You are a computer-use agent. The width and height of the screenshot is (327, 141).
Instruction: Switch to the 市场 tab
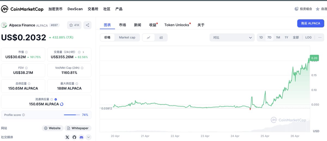coord(122,25)
